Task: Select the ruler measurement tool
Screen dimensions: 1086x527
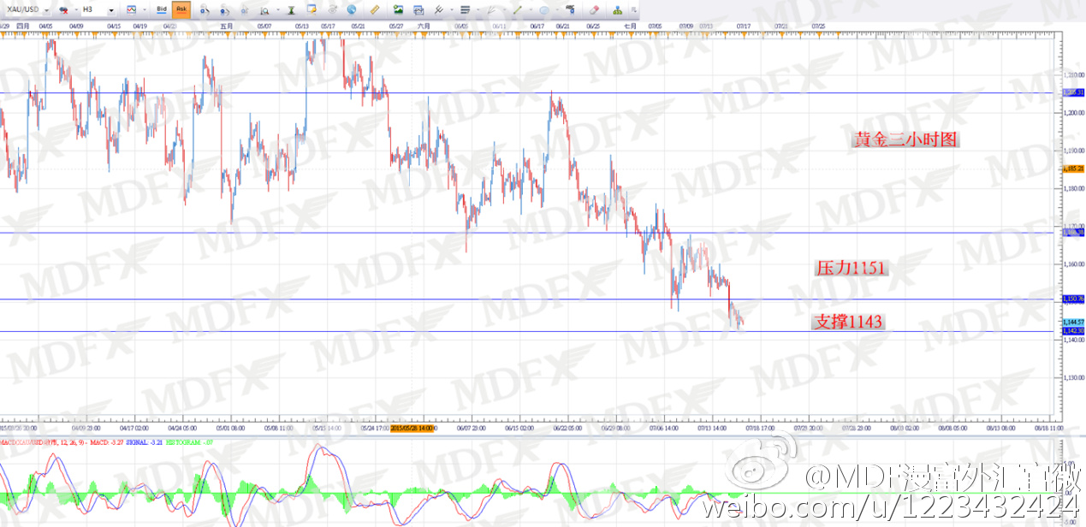Action: tap(374, 10)
